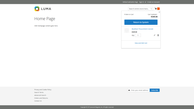Focus the Qty input field
Screen dimensions: 194x109
click(x=138, y=35)
